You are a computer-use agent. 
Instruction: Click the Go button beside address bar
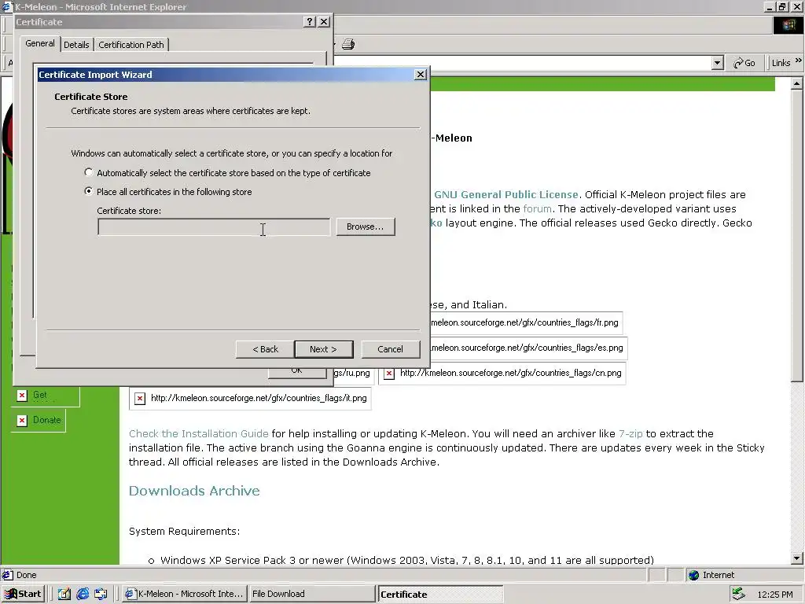744,63
